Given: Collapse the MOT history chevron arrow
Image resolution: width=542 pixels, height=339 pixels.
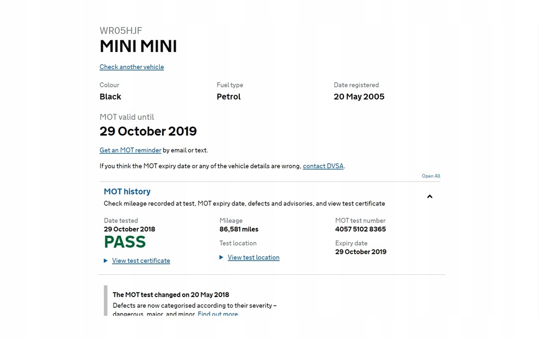Looking at the screenshot, I should tap(430, 197).
